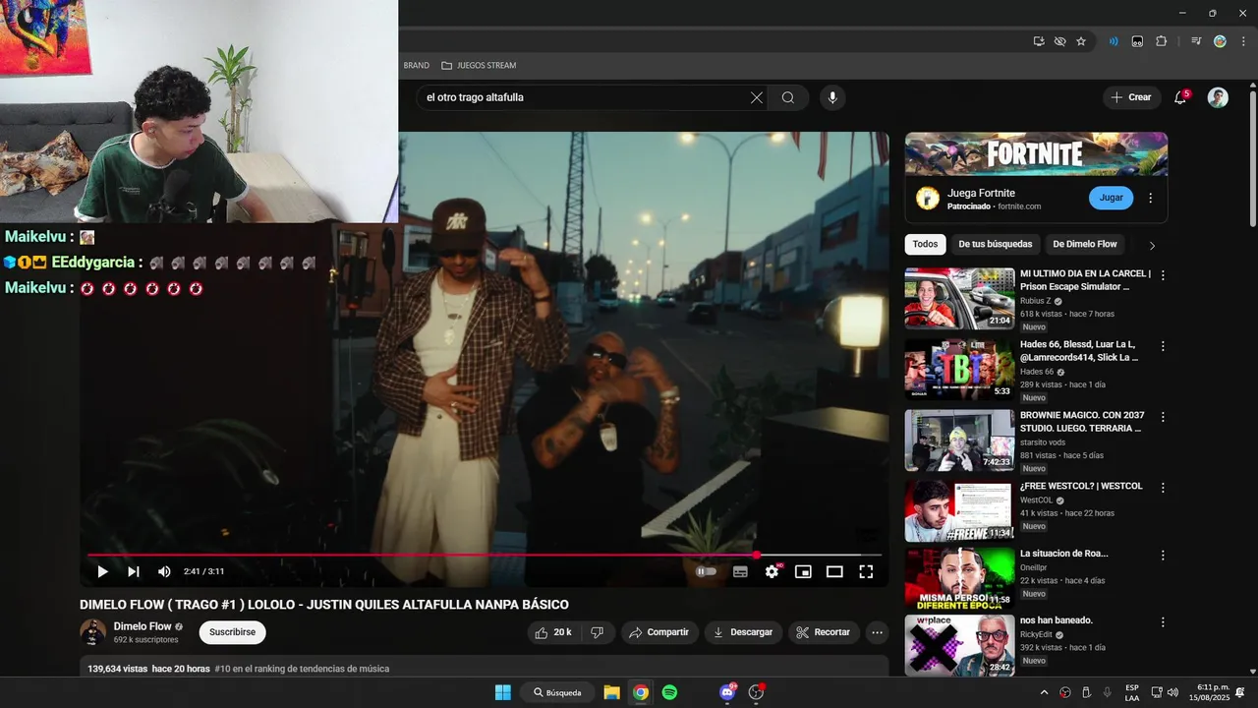Show more filter chips with right arrow
Screen dimensions: 1258x708
pyautogui.click(x=1152, y=245)
